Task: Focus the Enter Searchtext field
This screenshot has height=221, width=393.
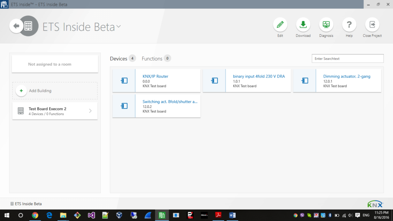Action: pos(348,59)
